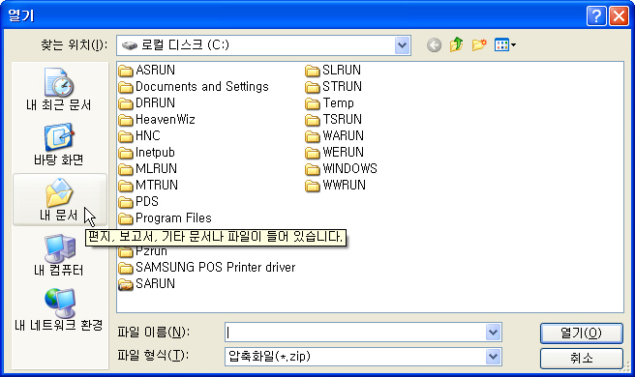635x377 pixels.
Task: Select the Program Files folder
Action: [x=165, y=218]
